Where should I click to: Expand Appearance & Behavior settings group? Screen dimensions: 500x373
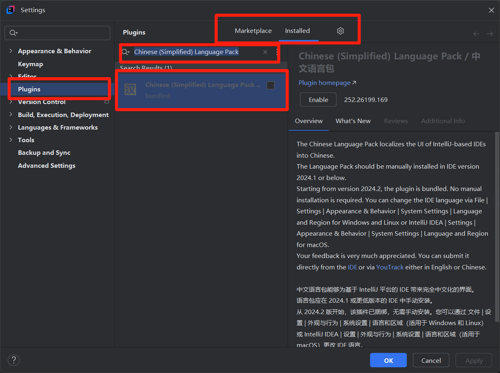point(11,51)
